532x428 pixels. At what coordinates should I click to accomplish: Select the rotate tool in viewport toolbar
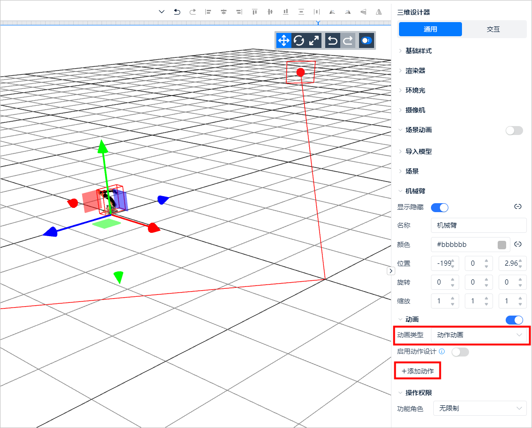pyautogui.click(x=298, y=40)
